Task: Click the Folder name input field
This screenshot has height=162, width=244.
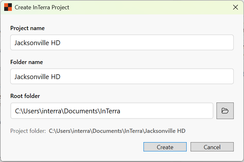Action: [x=122, y=77]
